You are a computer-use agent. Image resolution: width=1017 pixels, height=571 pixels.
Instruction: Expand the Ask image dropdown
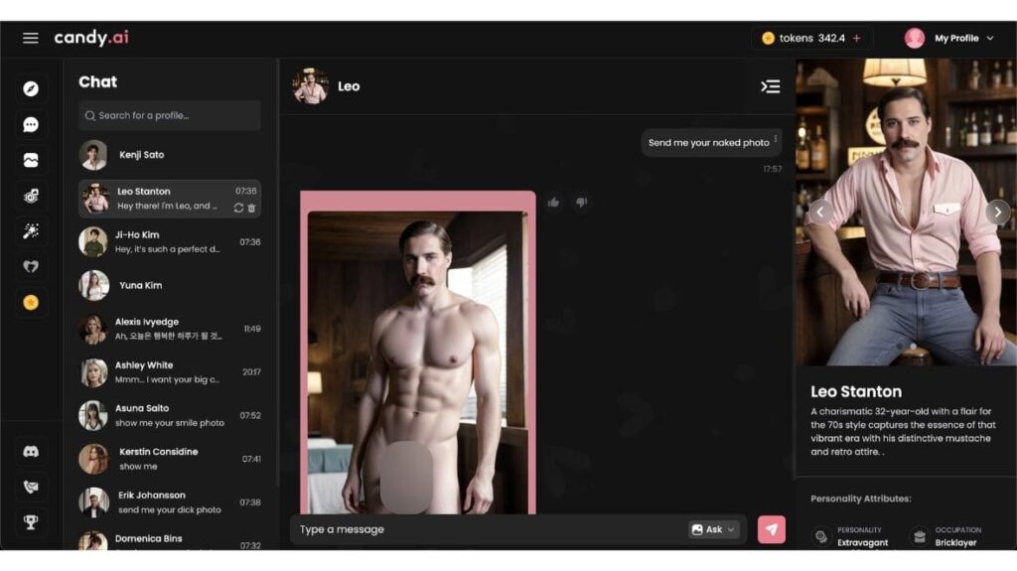pyautogui.click(x=713, y=529)
